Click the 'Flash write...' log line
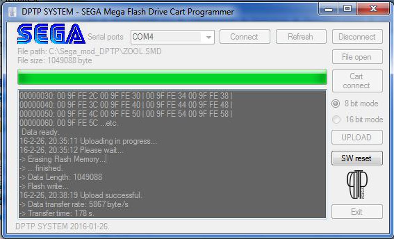The height and width of the screenshot is (239, 394). pyautogui.click(x=44, y=186)
